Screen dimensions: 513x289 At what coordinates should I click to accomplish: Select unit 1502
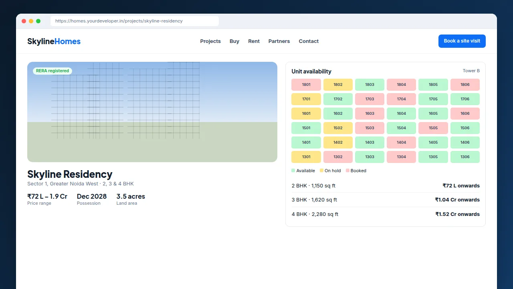(338, 128)
